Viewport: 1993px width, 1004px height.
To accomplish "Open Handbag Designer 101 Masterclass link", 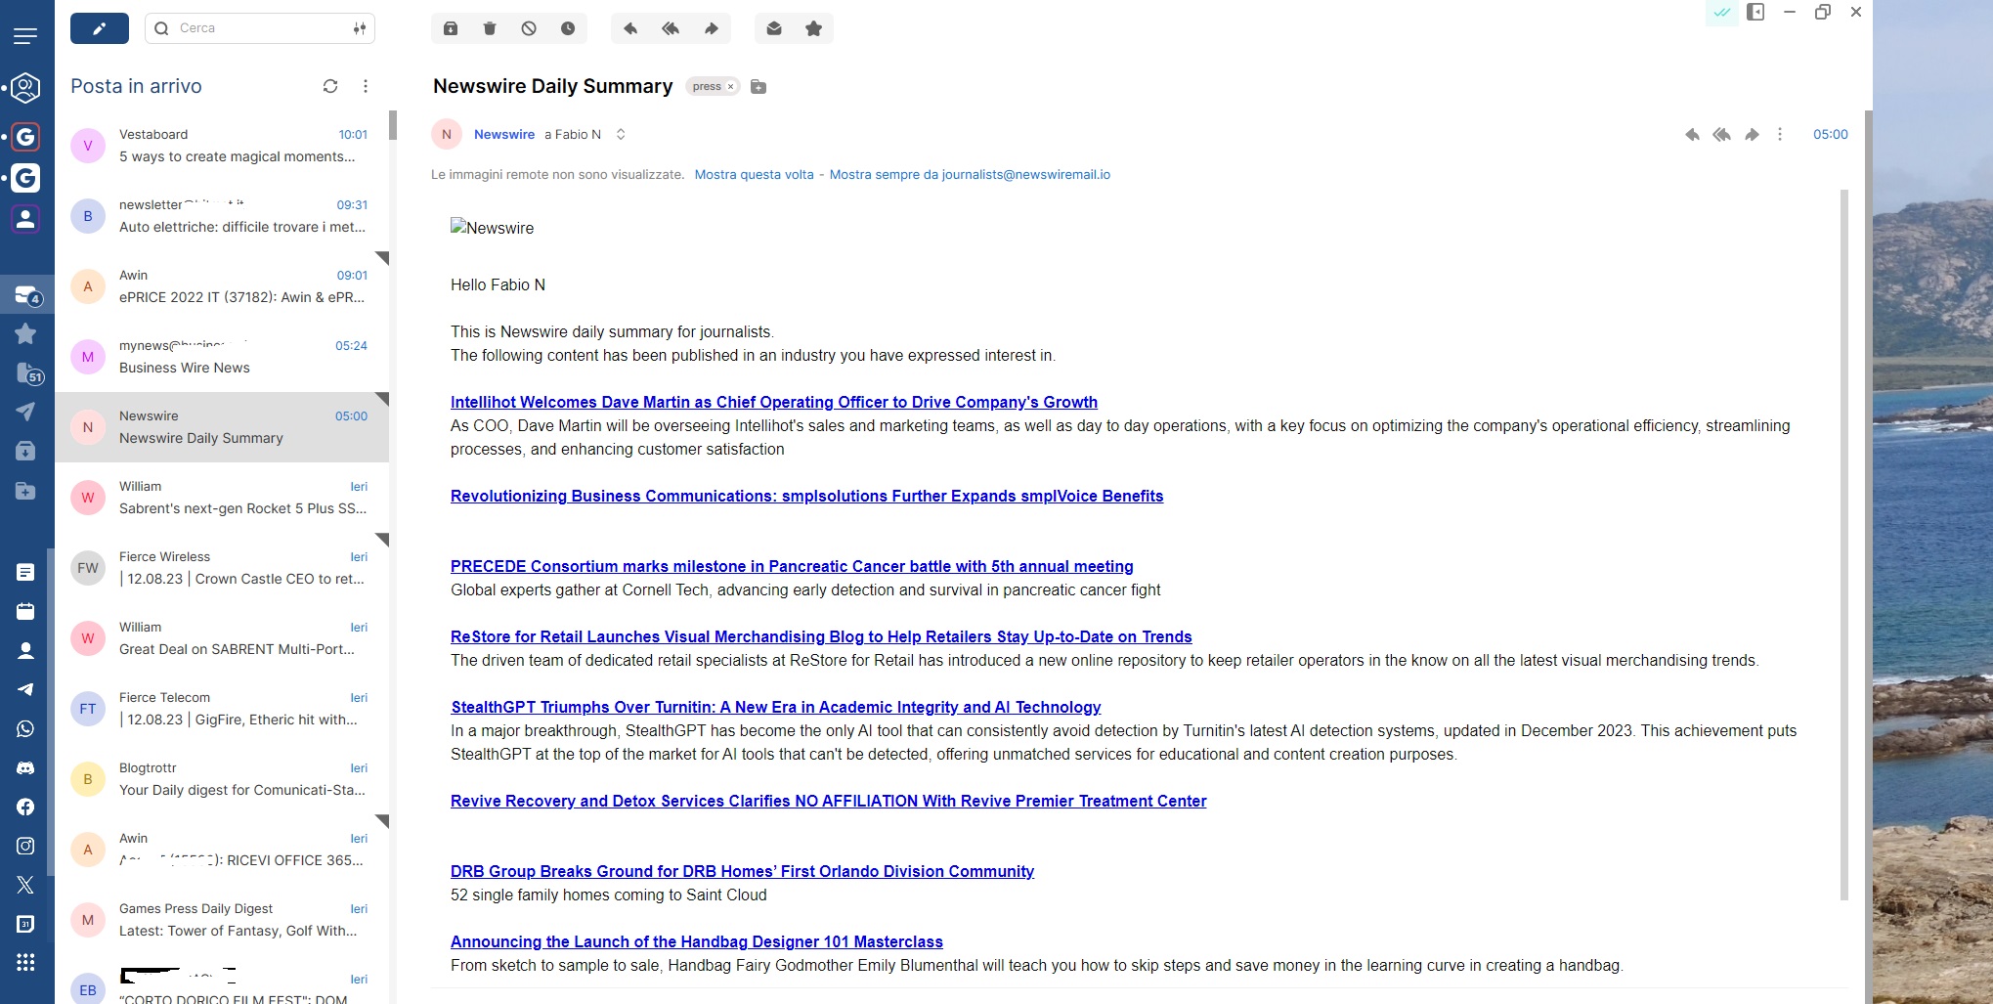I will pos(697,942).
